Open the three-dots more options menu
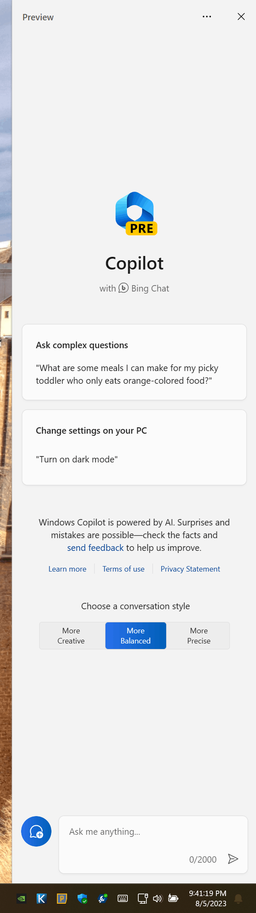256x913 pixels. point(207,17)
